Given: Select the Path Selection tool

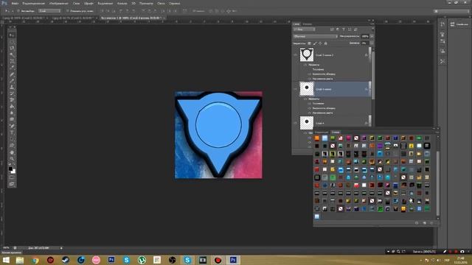Looking at the screenshot, I should pyautogui.click(x=12, y=139).
